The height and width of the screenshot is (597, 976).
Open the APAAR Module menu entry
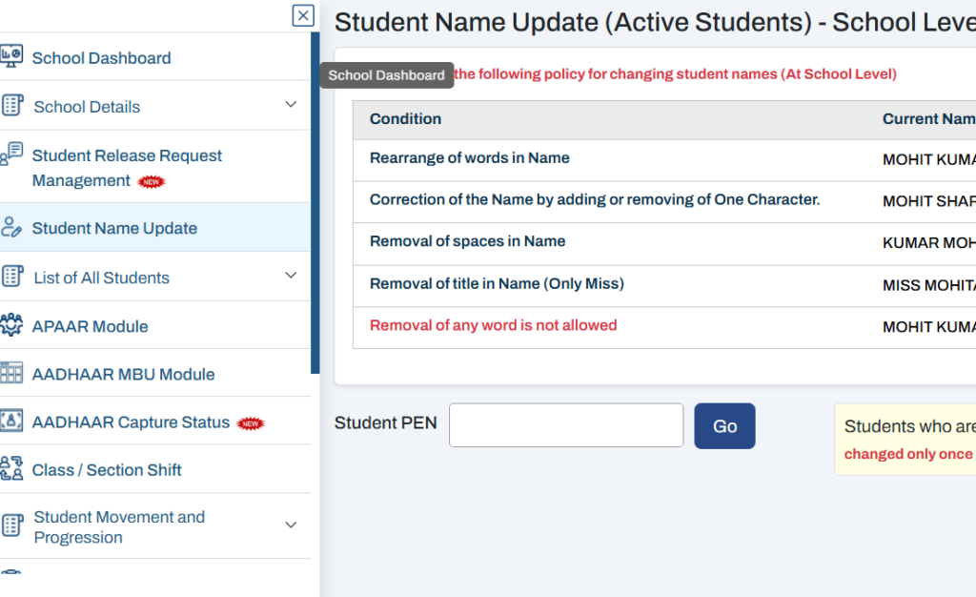pyautogui.click(x=91, y=324)
